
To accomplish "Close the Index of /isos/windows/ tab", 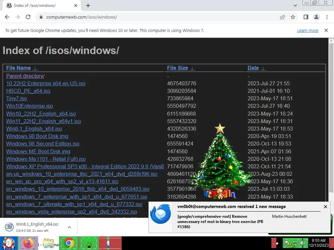I will (76, 6).
